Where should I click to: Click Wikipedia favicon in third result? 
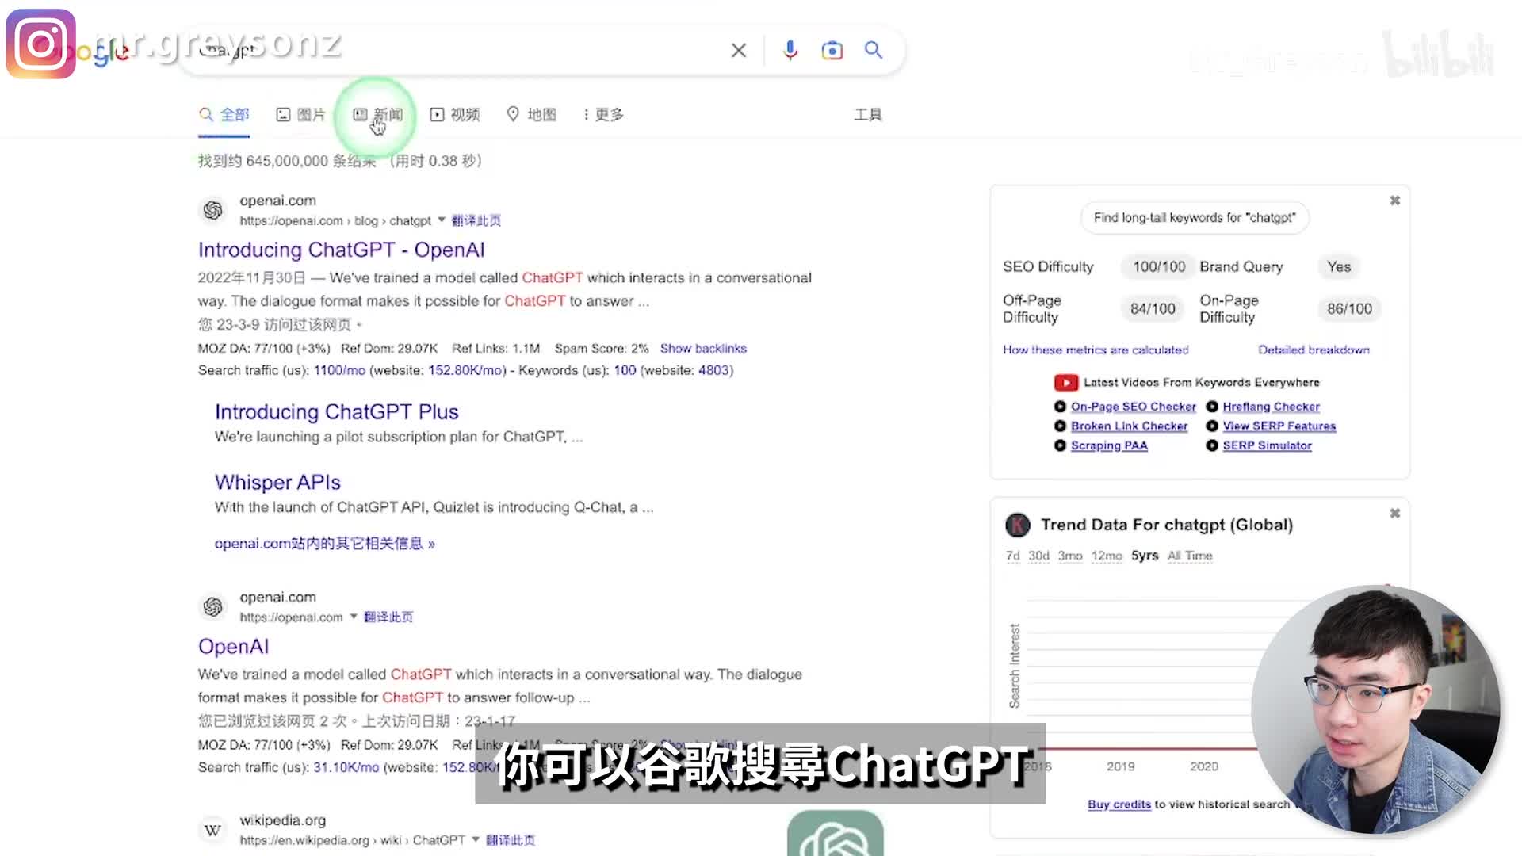click(212, 830)
